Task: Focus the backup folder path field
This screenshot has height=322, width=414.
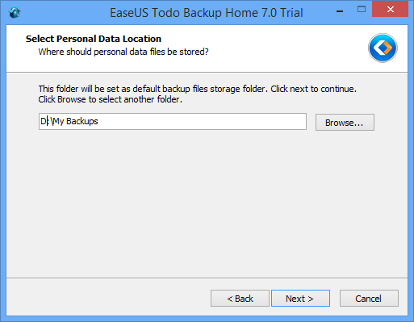Action: (173, 122)
